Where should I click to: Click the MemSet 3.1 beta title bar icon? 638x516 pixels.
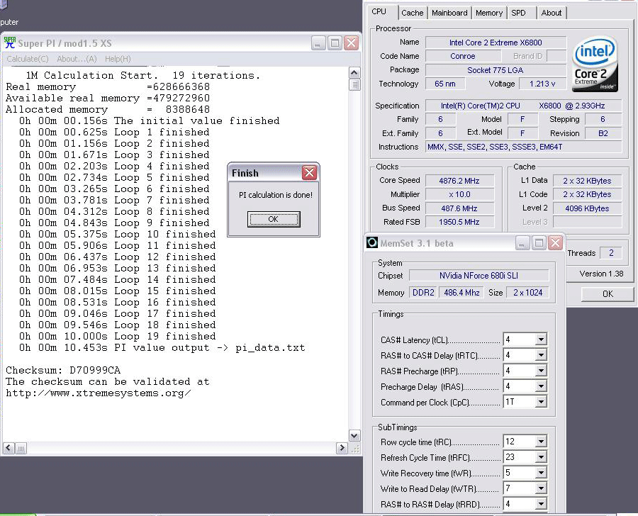(372, 243)
